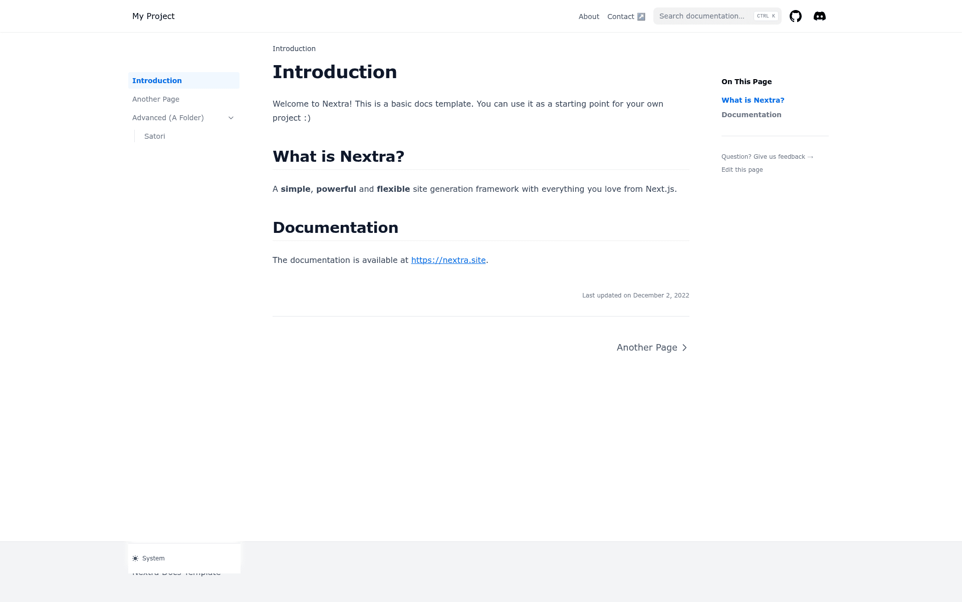Select Another Page in the sidebar

[184, 99]
